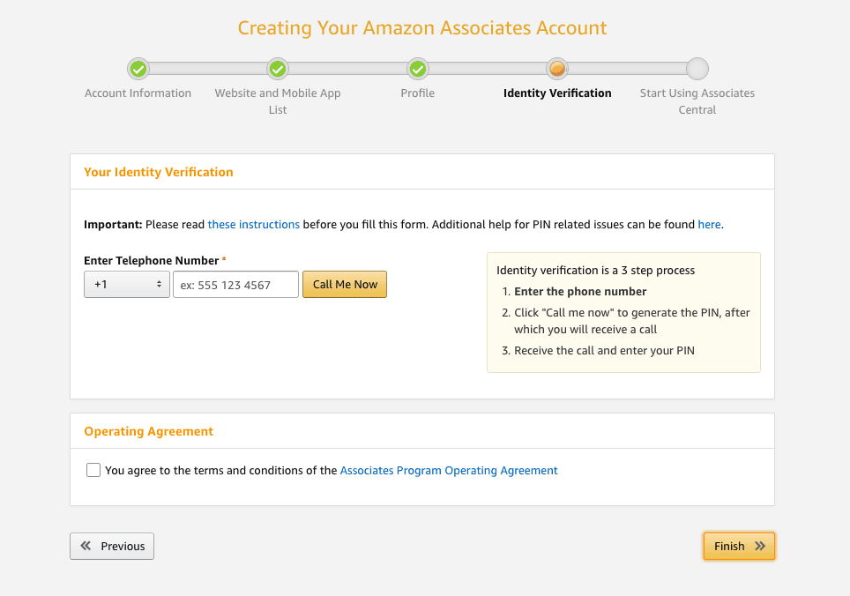Viewport: 850px width, 596px height.
Task: Click the telephone number input field
Action: 235,285
